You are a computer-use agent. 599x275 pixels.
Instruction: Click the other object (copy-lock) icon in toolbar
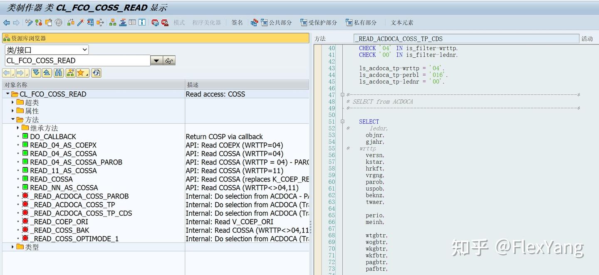click(x=49, y=22)
